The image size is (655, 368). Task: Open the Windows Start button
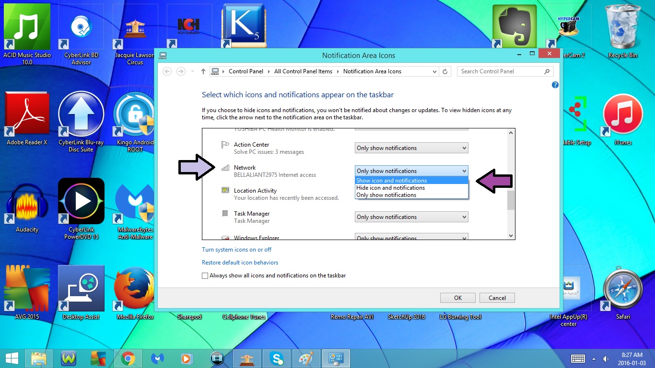[x=12, y=358]
